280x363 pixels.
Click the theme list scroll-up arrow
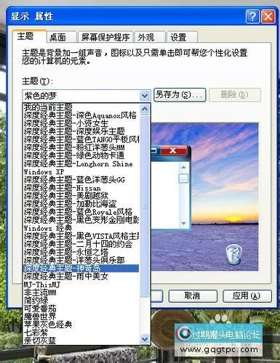click(145, 109)
